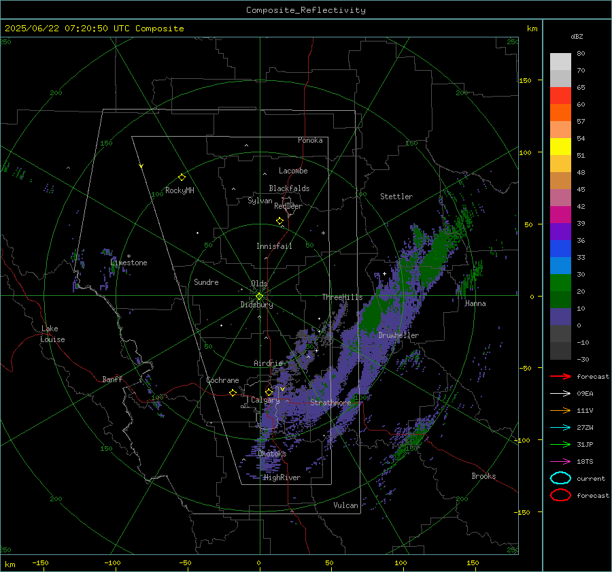Click the Innisfail city label
The image size is (612, 572).
[x=274, y=246]
